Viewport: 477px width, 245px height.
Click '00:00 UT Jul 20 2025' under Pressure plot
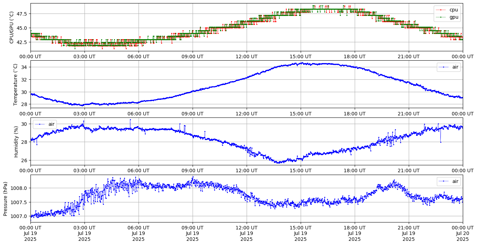463,233
